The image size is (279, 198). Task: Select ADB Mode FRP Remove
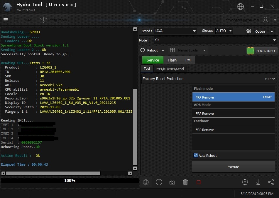pos(234,114)
